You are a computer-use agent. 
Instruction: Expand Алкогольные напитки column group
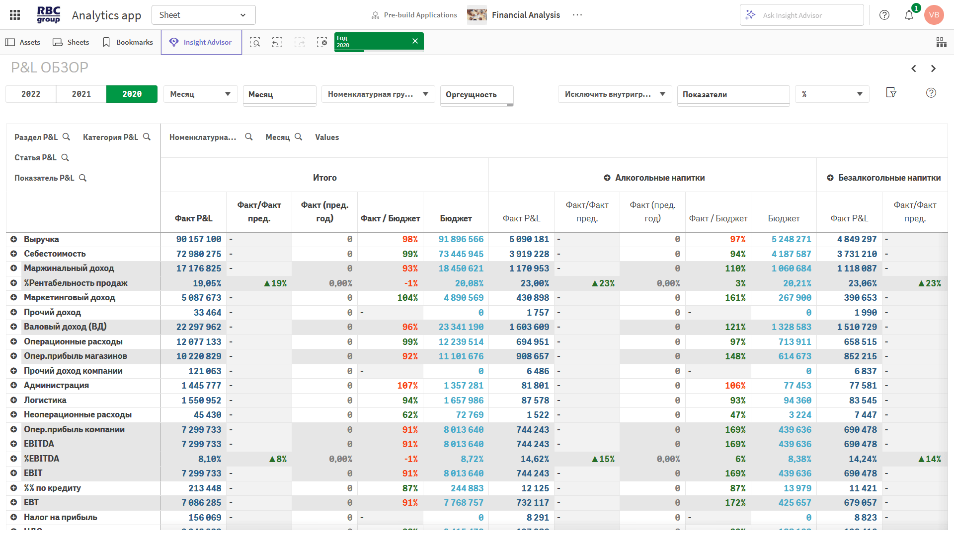(x=607, y=178)
